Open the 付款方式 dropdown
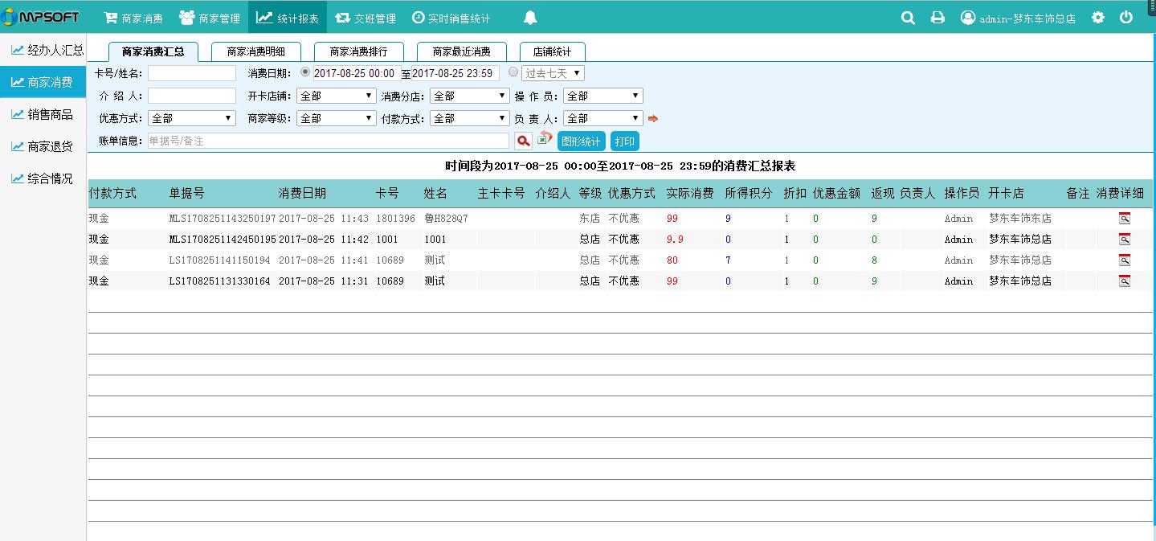The height and width of the screenshot is (541, 1156). [470, 118]
